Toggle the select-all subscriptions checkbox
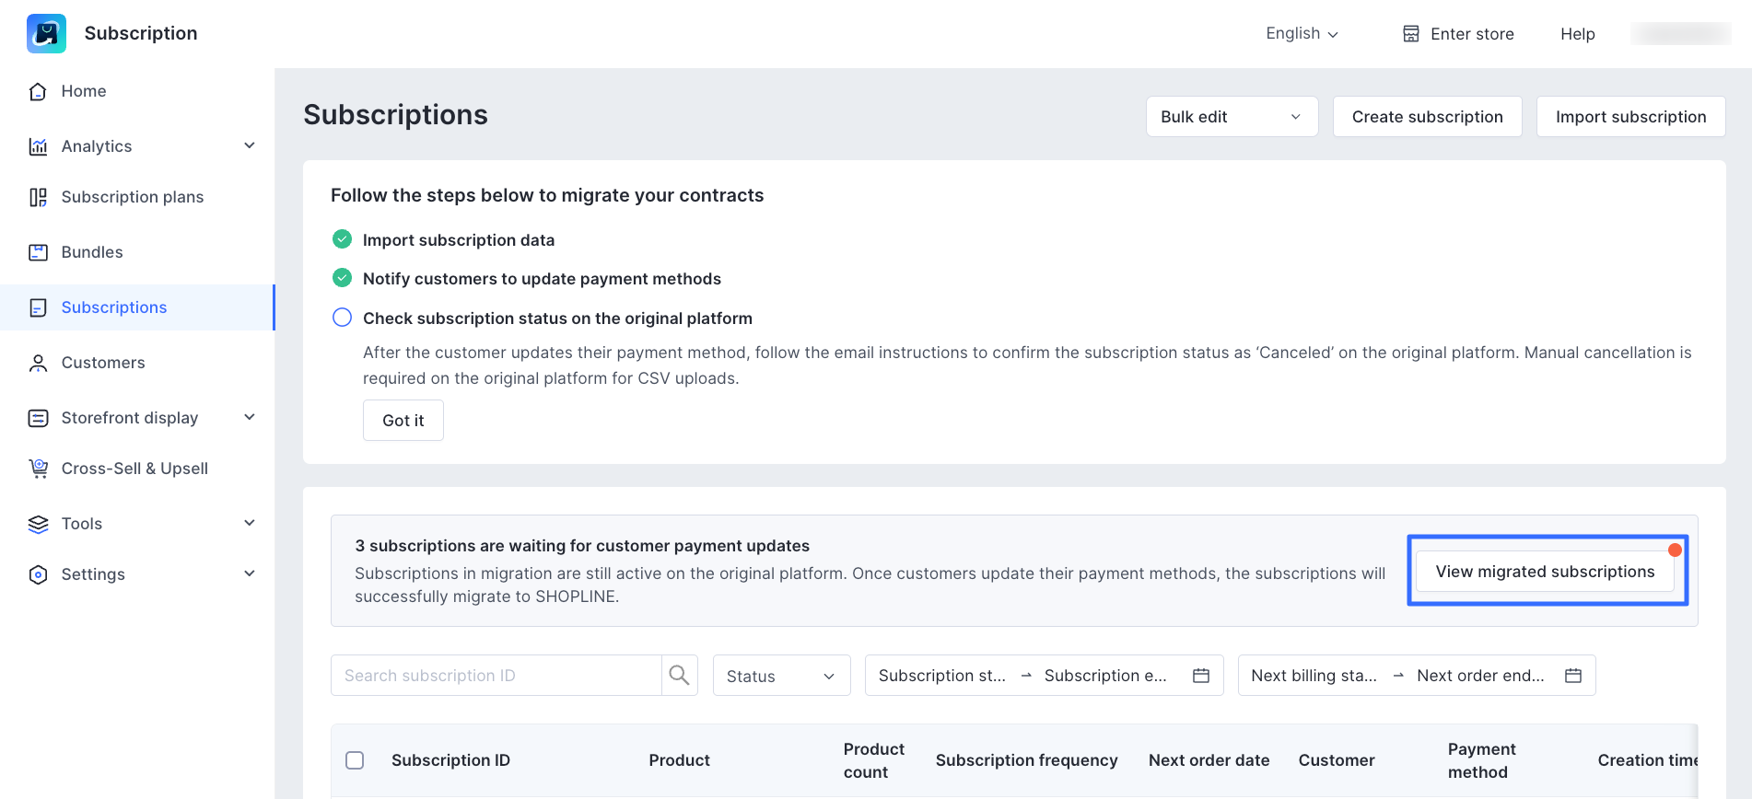Screen dimensions: 1752x799 [355, 760]
